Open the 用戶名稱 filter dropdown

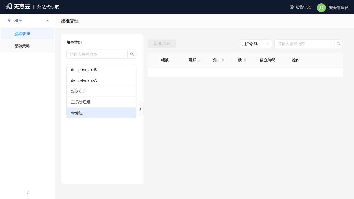point(256,44)
